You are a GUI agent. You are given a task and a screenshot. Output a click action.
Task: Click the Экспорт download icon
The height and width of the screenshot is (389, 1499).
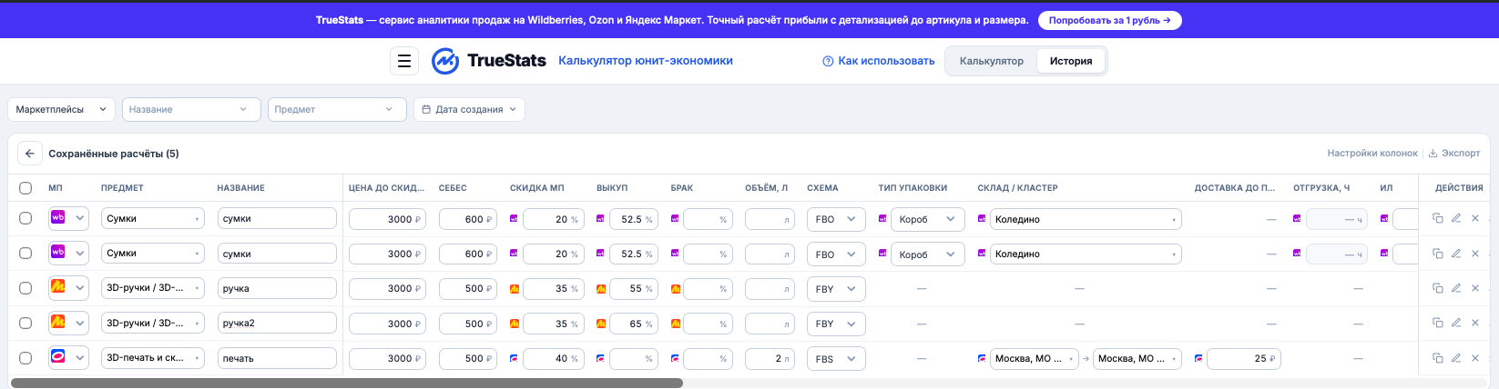click(1433, 154)
